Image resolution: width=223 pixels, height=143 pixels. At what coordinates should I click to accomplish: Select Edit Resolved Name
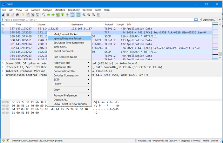click(x=69, y=57)
